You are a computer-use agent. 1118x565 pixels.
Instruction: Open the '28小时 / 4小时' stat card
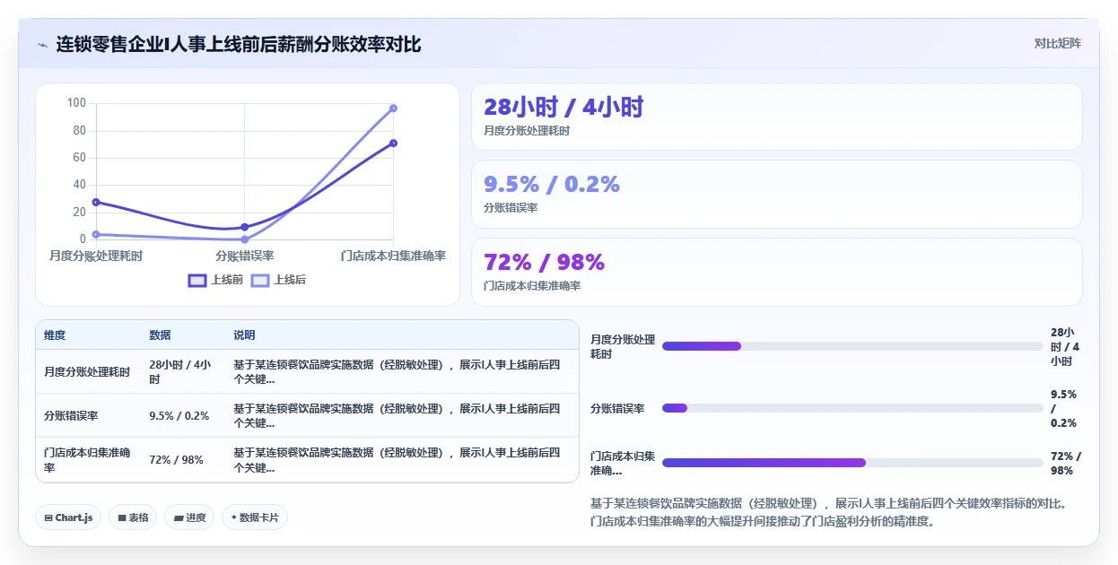click(777, 117)
